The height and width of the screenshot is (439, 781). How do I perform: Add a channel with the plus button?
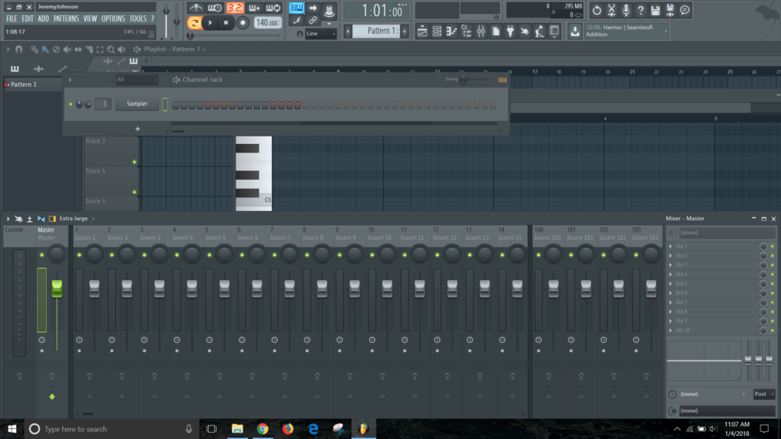(x=137, y=129)
